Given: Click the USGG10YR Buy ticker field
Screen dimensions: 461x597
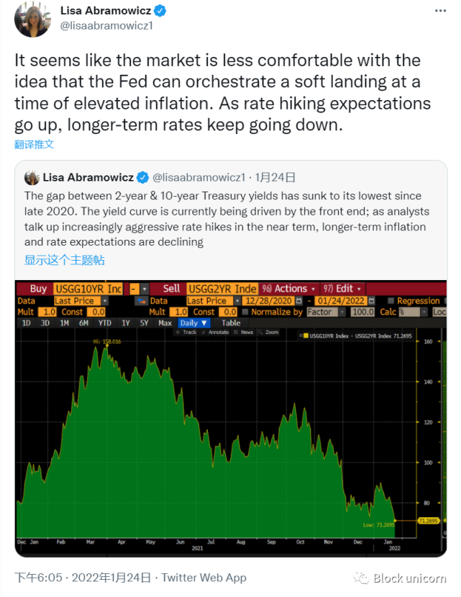Looking at the screenshot, I should coord(88,289).
